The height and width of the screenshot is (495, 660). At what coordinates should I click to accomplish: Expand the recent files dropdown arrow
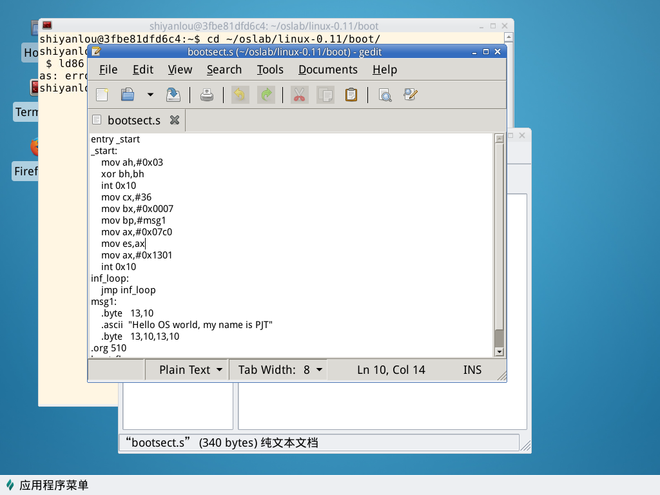point(150,95)
